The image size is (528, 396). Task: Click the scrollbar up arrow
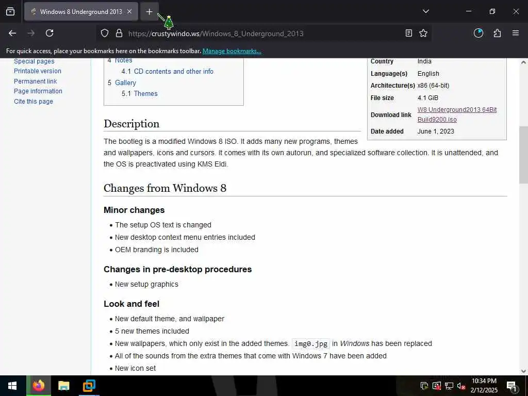coord(523,62)
